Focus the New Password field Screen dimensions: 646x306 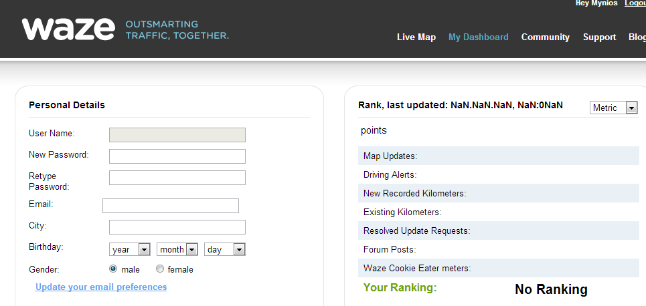(177, 156)
